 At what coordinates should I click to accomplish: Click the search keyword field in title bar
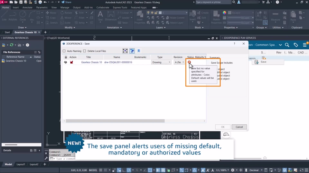point(213,2)
